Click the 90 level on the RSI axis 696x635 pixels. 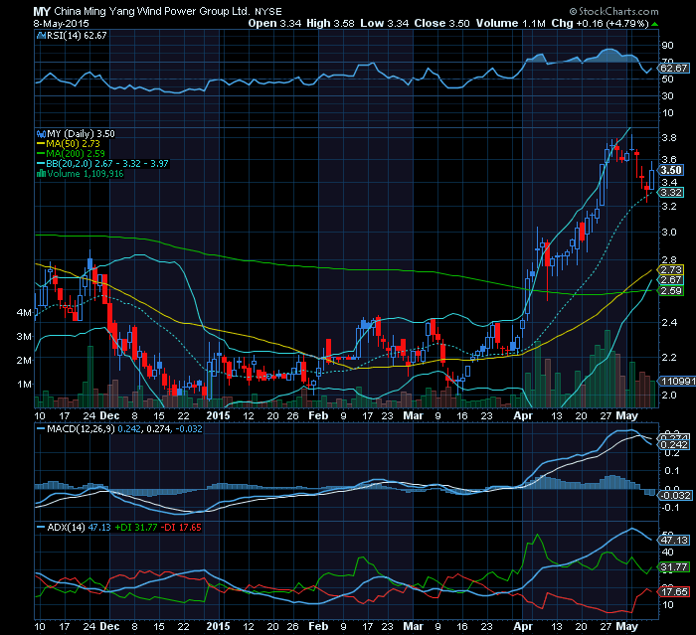coord(667,46)
